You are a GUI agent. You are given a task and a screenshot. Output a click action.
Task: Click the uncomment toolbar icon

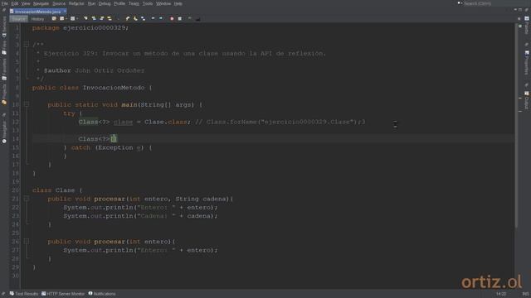tap(190, 18)
